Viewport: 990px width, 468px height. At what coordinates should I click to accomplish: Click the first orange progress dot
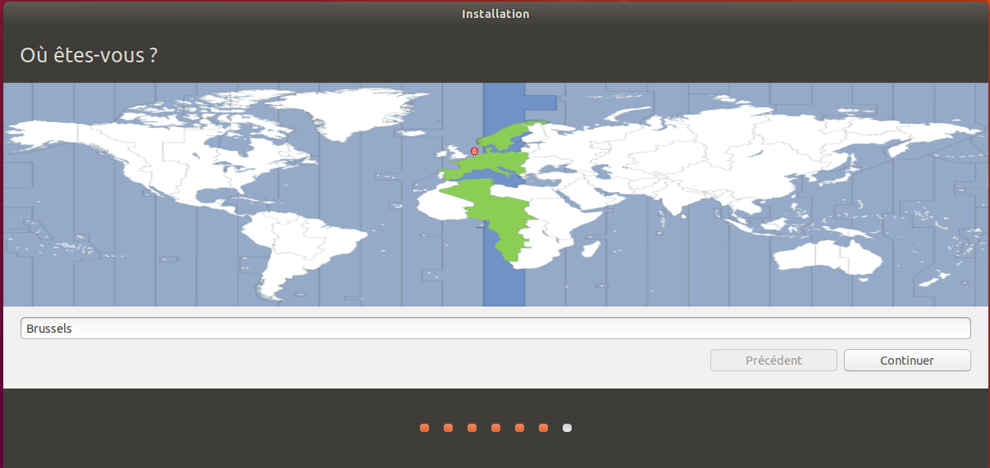pos(424,428)
